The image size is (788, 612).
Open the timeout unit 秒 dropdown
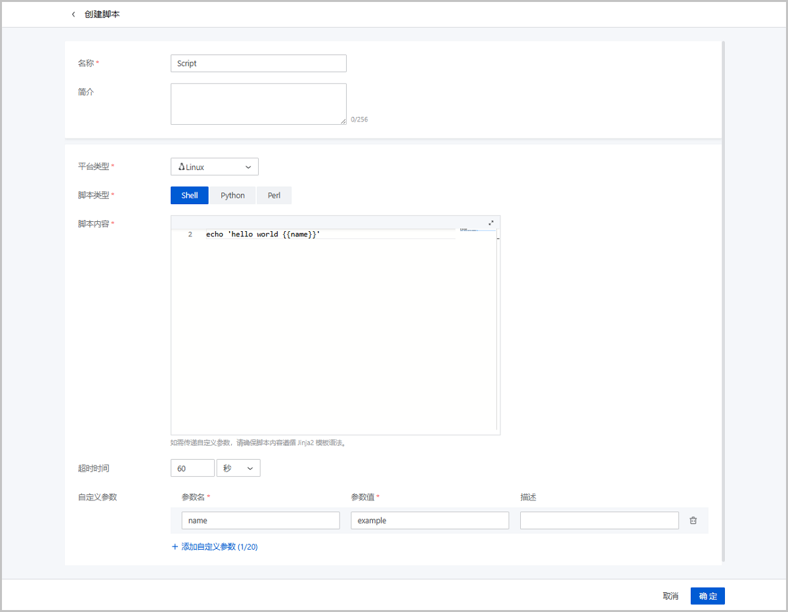point(238,468)
